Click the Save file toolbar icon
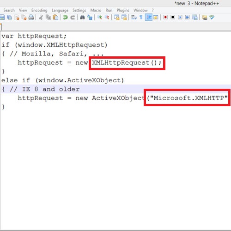This screenshot has width=231, height=231. coord(2,17)
